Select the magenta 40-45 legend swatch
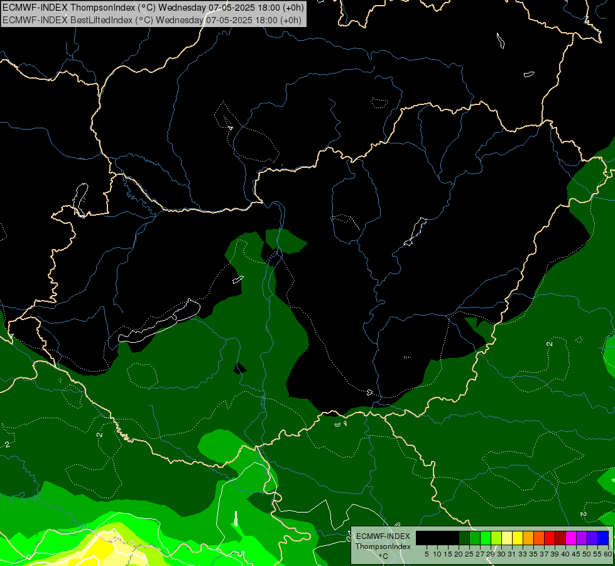Image resolution: width=615 pixels, height=566 pixels. (x=571, y=538)
